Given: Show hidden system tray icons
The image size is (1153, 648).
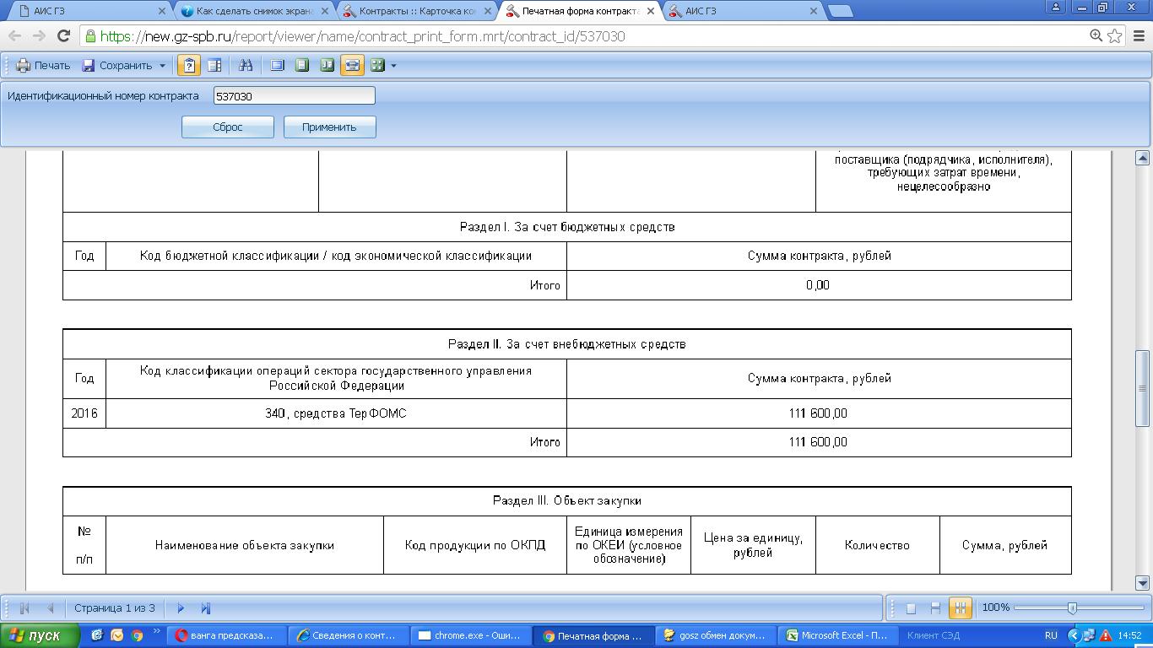Looking at the screenshot, I should point(1074,635).
